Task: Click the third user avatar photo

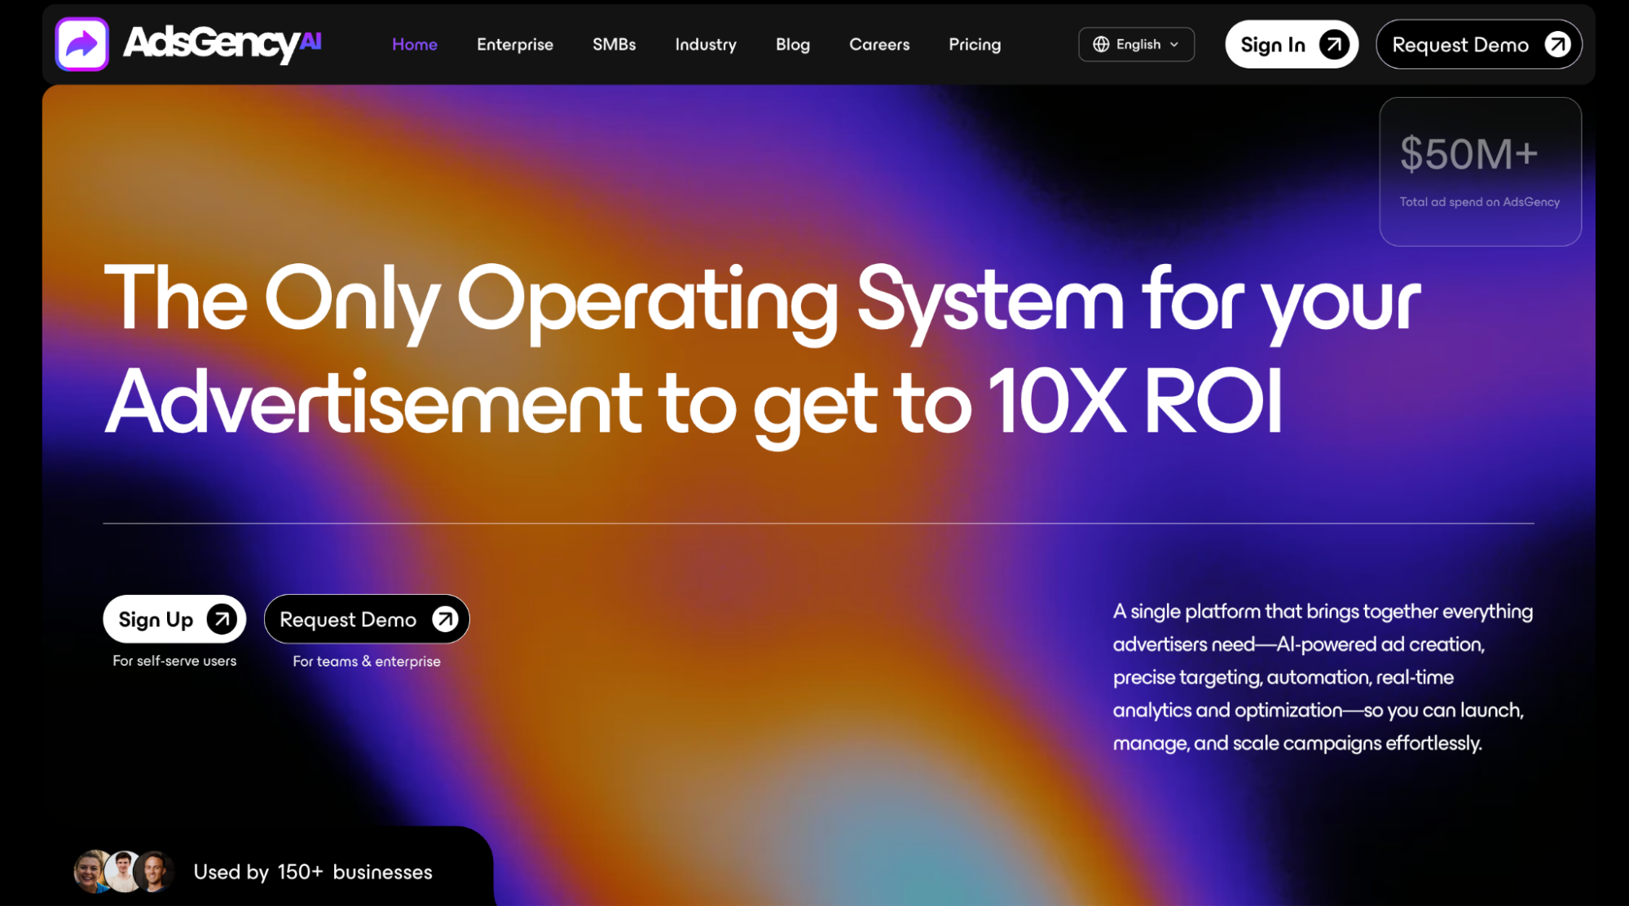Action: pos(154,872)
